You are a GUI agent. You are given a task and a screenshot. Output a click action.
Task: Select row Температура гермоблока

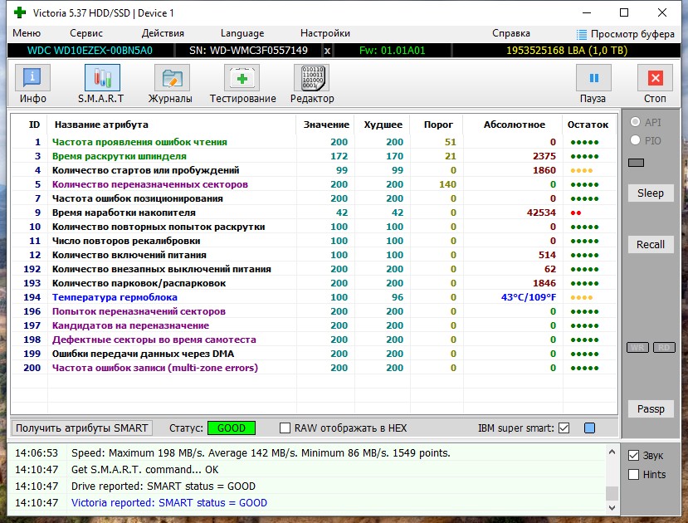pos(314,297)
